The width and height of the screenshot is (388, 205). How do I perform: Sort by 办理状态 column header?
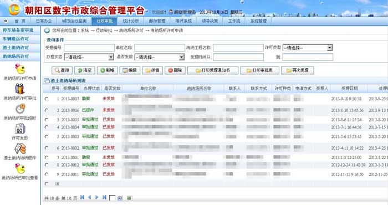click(x=91, y=89)
